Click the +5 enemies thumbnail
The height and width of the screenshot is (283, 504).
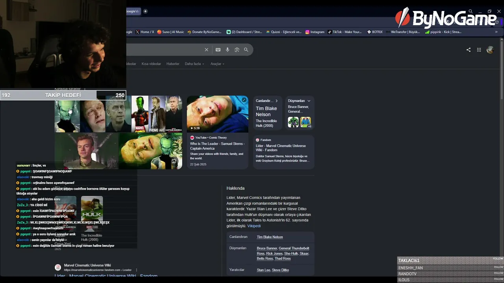click(306, 122)
